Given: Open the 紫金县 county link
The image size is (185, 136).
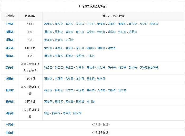Looking at the screenshot, I should (x=90, y=79).
